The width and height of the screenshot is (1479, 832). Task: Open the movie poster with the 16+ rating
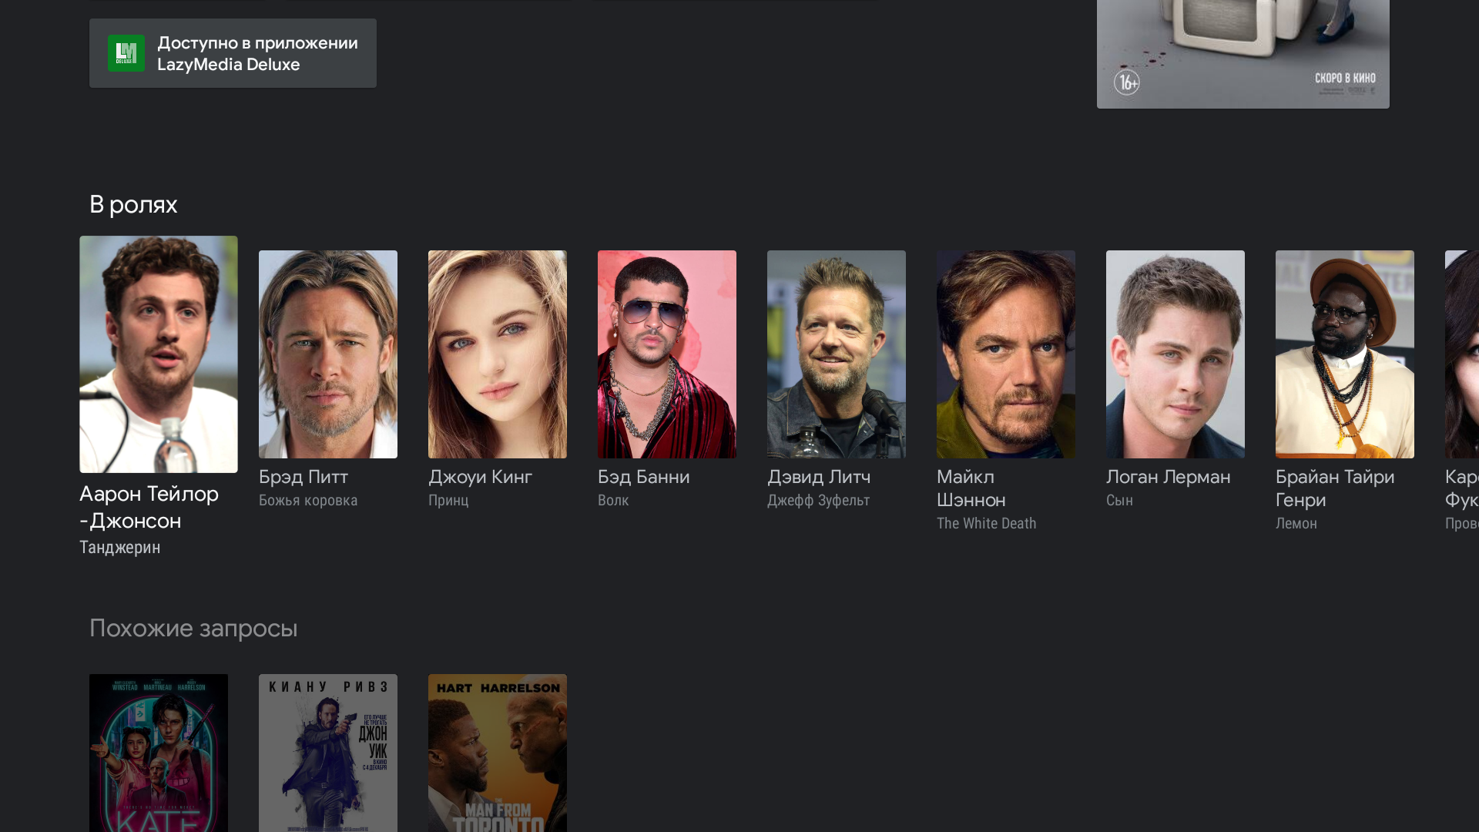[x=1243, y=54]
